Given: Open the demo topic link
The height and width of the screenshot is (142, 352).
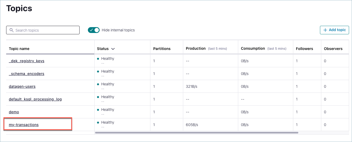Looking at the screenshot, I should [14, 112].
